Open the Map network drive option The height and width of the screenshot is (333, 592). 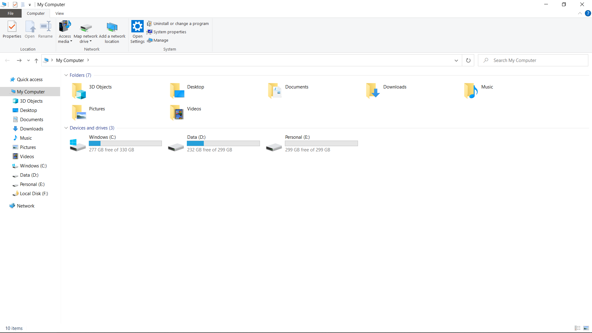coord(86,32)
